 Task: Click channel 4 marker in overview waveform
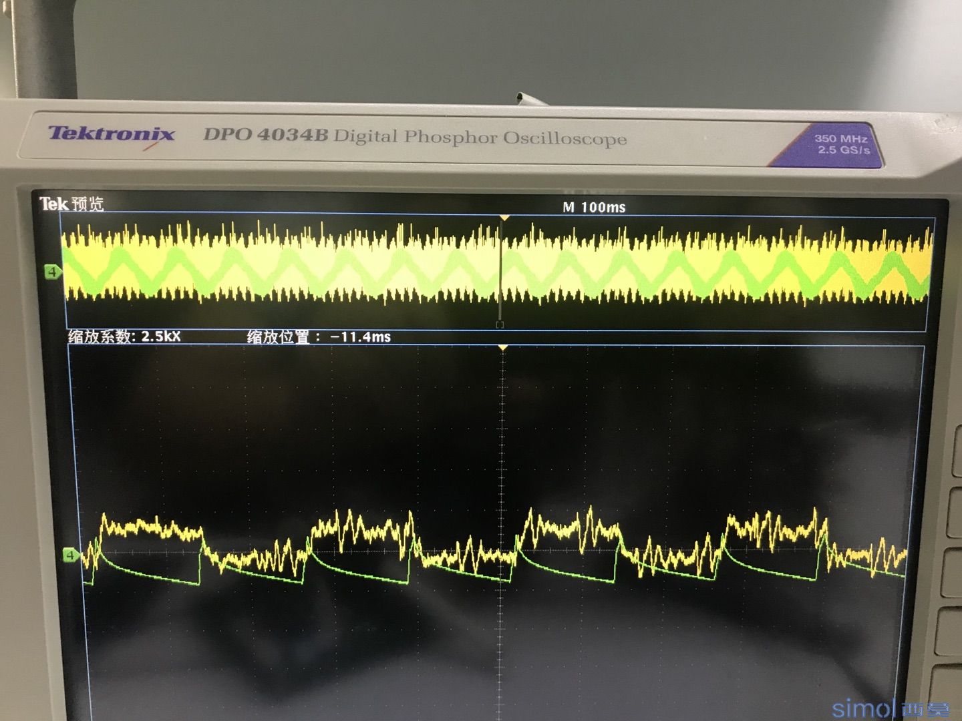click(53, 272)
